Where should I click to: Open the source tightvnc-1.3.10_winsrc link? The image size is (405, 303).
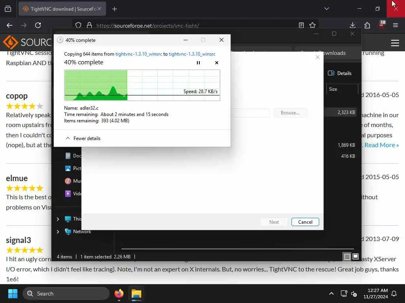pos(139,54)
